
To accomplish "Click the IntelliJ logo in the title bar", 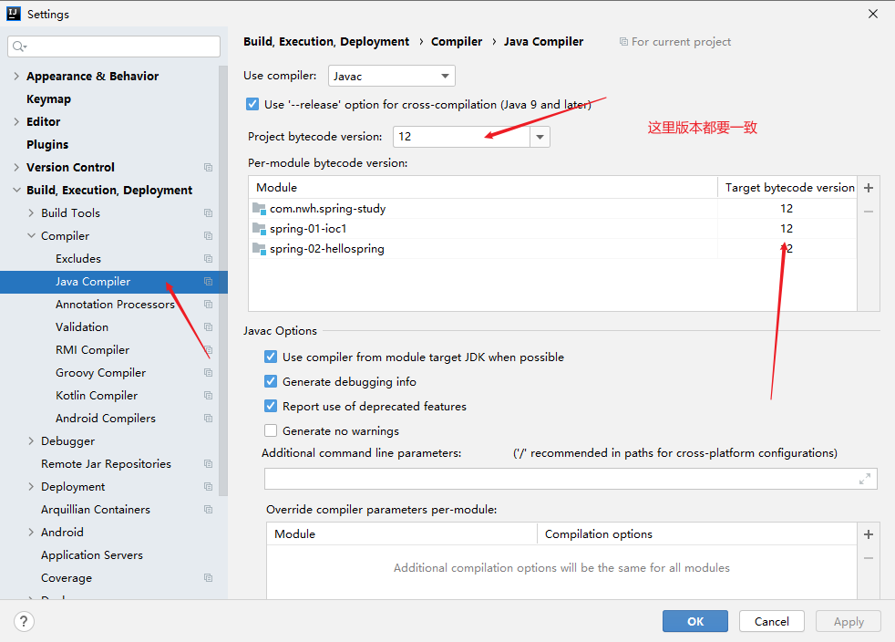I will tap(14, 14).
